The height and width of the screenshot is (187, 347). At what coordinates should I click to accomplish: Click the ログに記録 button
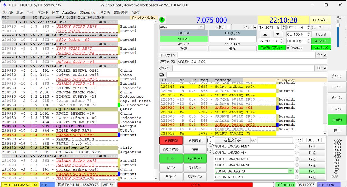pyautogui.click(x=171, y=150)
